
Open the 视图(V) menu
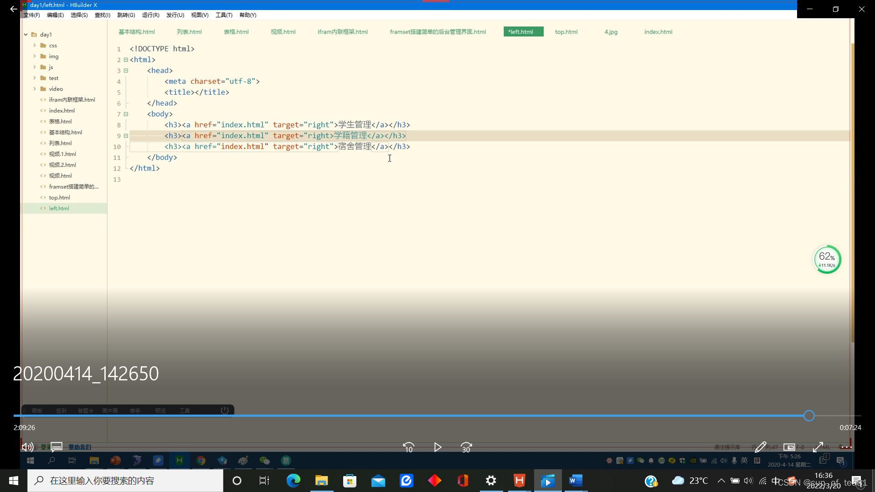tap(200, 15)
